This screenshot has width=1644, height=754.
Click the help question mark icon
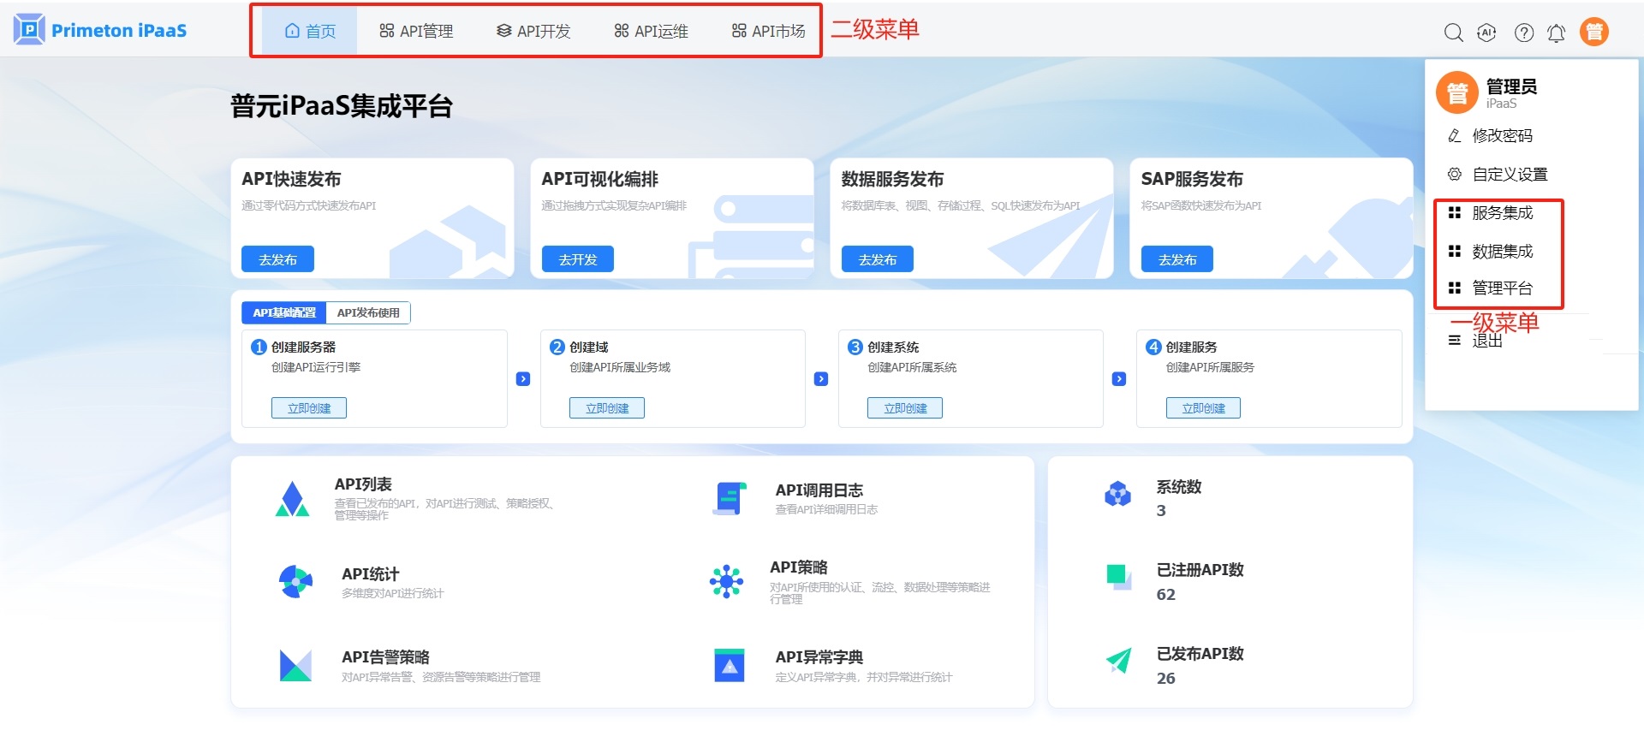1523,33
